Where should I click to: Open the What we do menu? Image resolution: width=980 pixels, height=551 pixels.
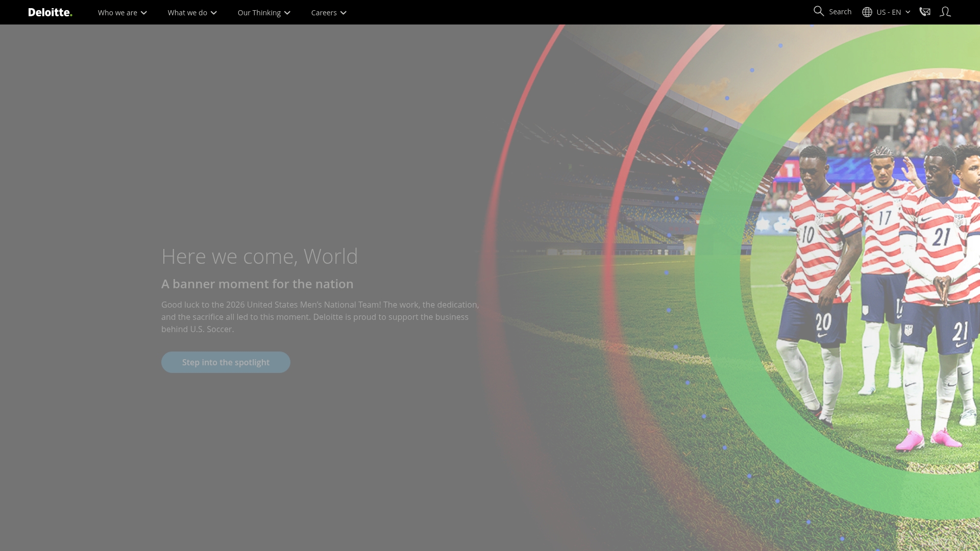192,12
